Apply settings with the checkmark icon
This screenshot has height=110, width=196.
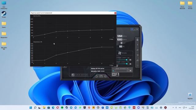(x=105, y=76)
